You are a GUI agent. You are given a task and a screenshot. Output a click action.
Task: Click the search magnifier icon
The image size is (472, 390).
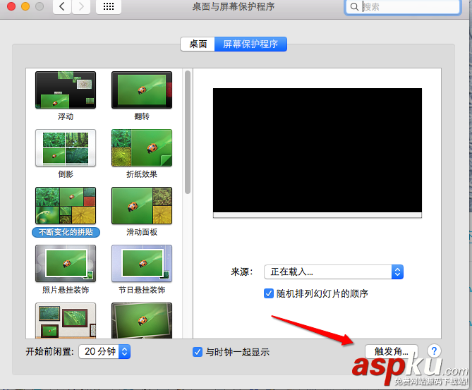coord(355,7)
